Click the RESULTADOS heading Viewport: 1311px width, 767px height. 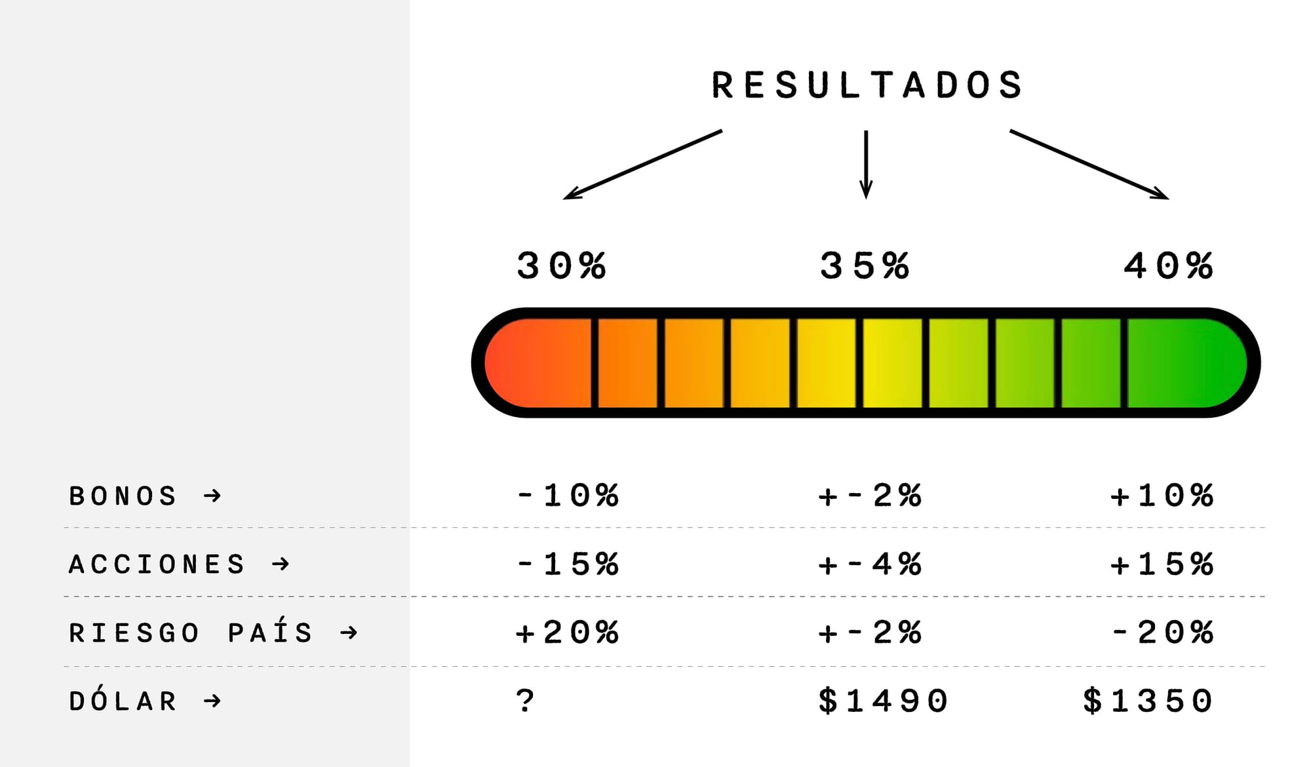coord(867,86)
